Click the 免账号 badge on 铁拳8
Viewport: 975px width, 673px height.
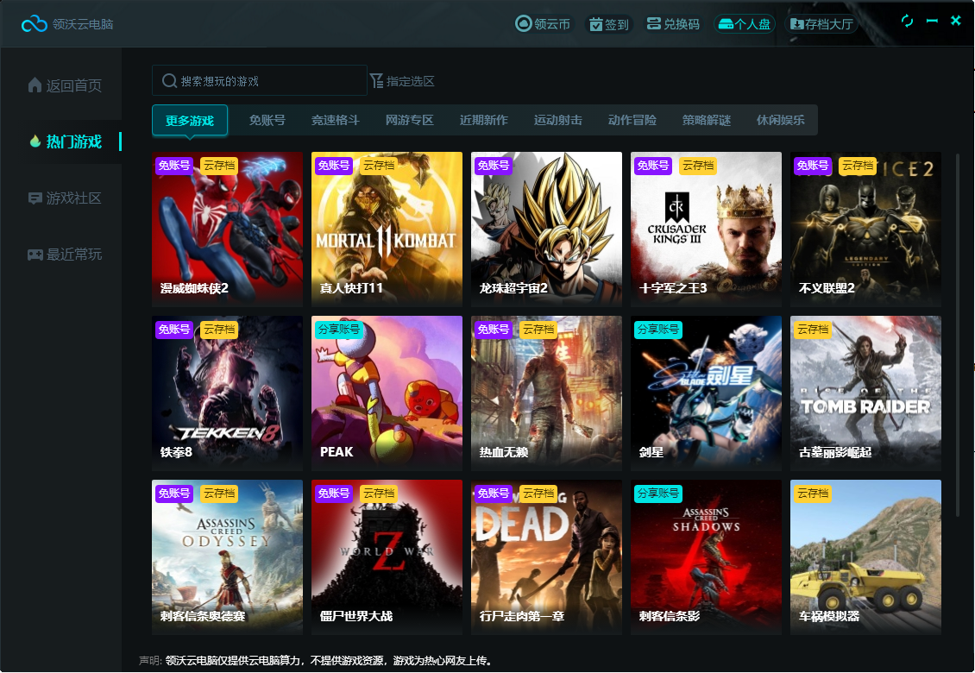pyautogui.click(x=174, y=330)
